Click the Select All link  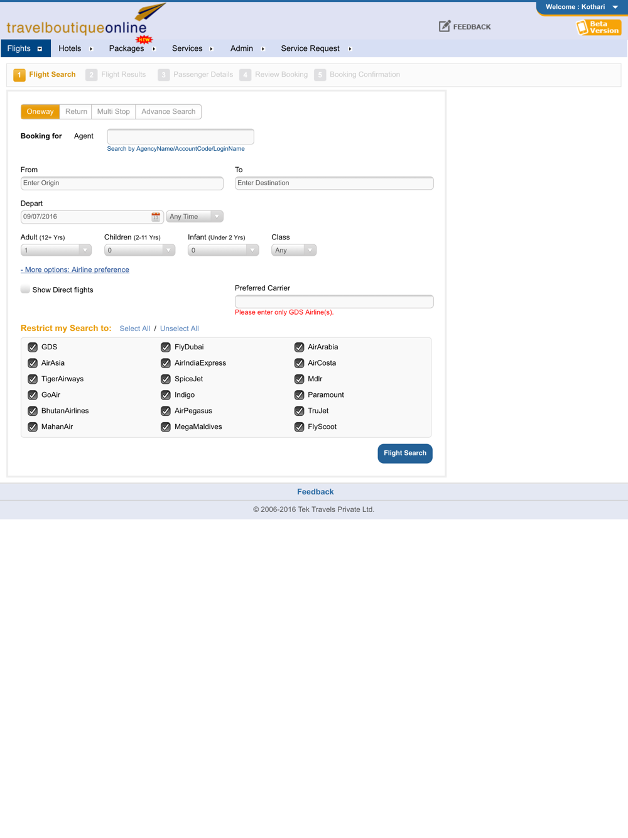pos(135,329)
